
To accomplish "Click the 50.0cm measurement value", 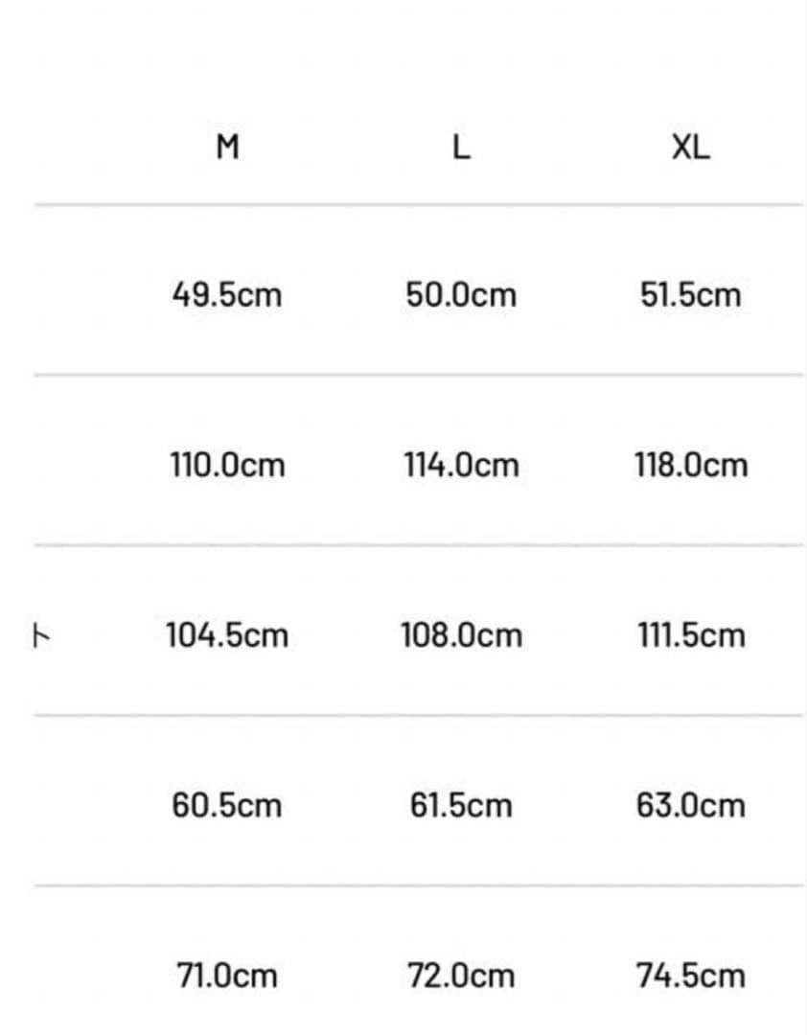I will click(461, 294).
